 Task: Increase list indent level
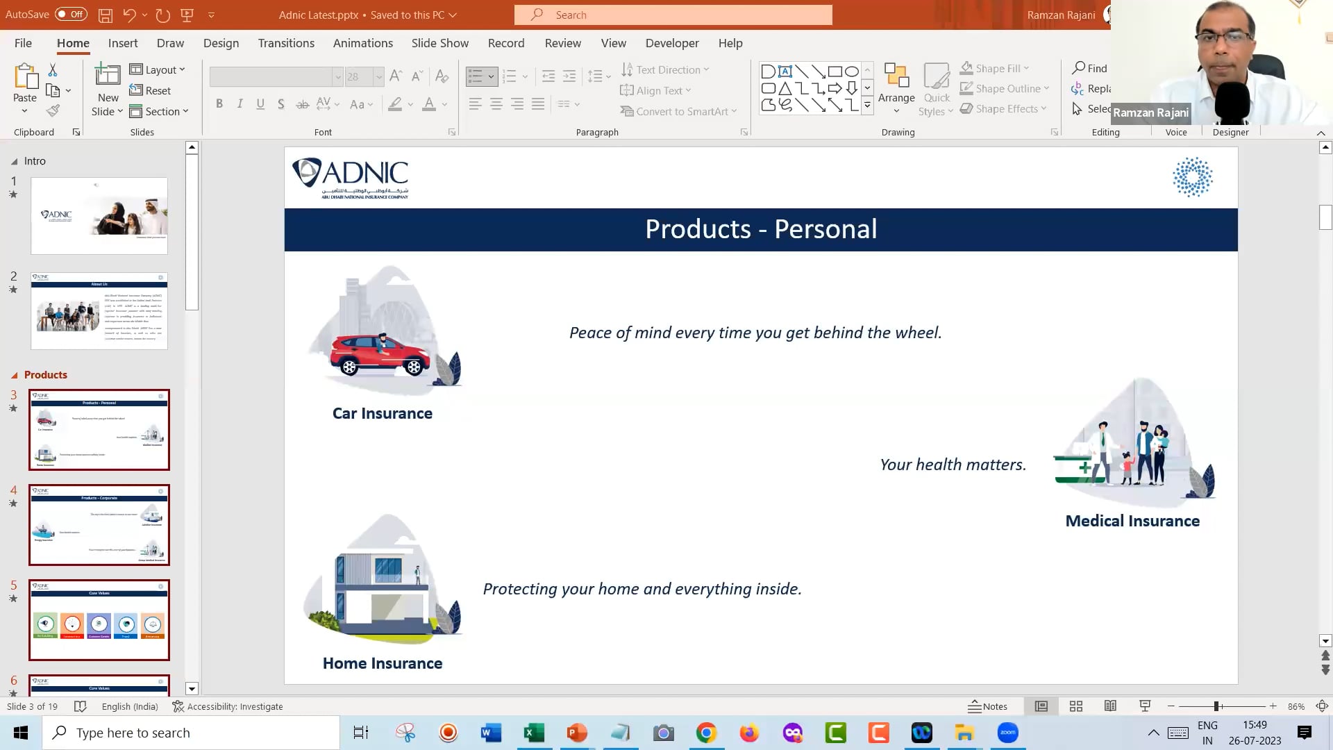tap(569, 76)
